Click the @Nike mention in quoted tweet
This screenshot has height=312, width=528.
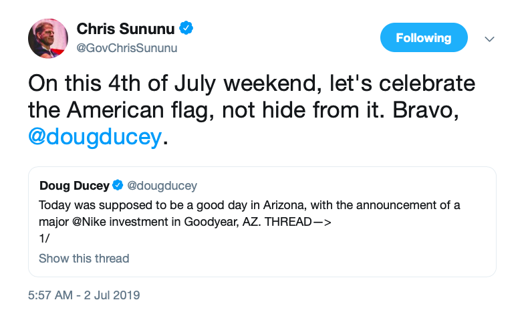(x=89, y=222)
